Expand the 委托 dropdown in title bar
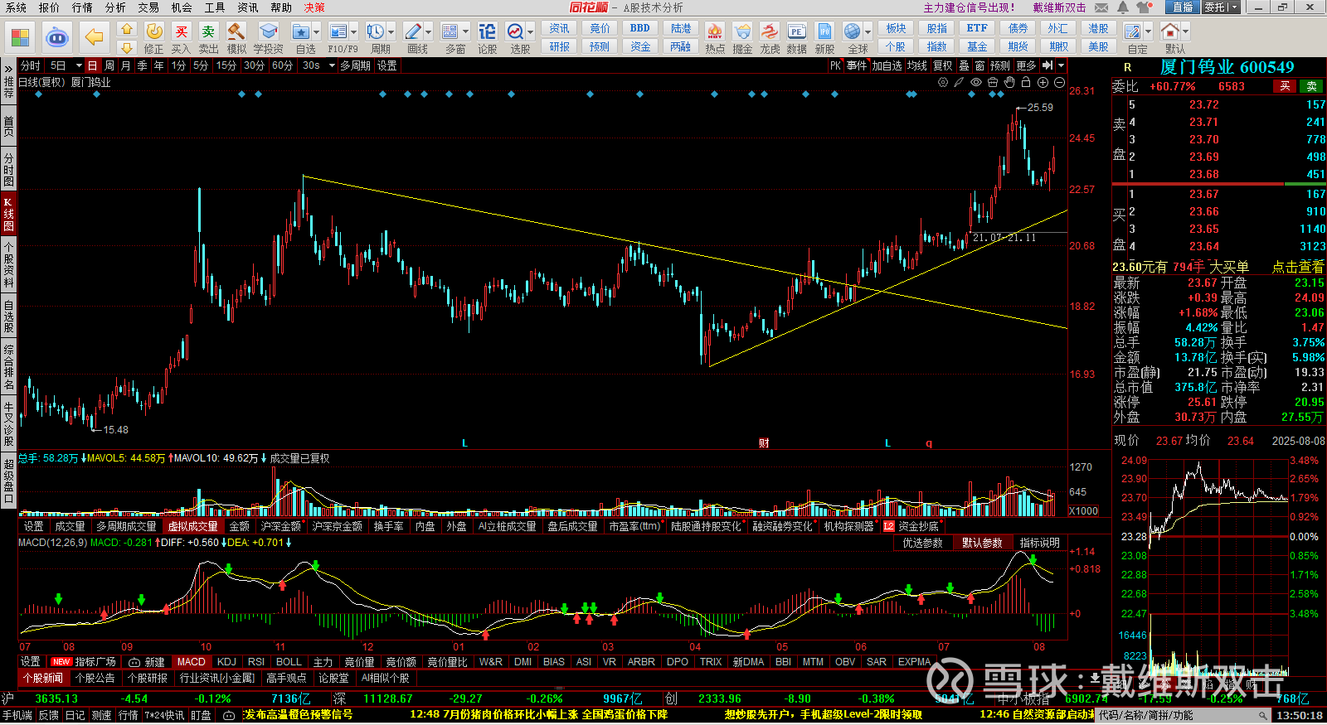Image resolution: width=1327 pixels, height=725 pixels. (1234, 7)
